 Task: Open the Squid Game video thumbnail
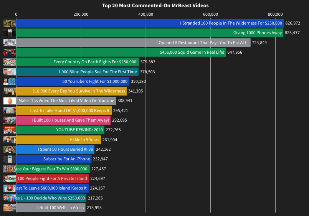tap(10, 53)
